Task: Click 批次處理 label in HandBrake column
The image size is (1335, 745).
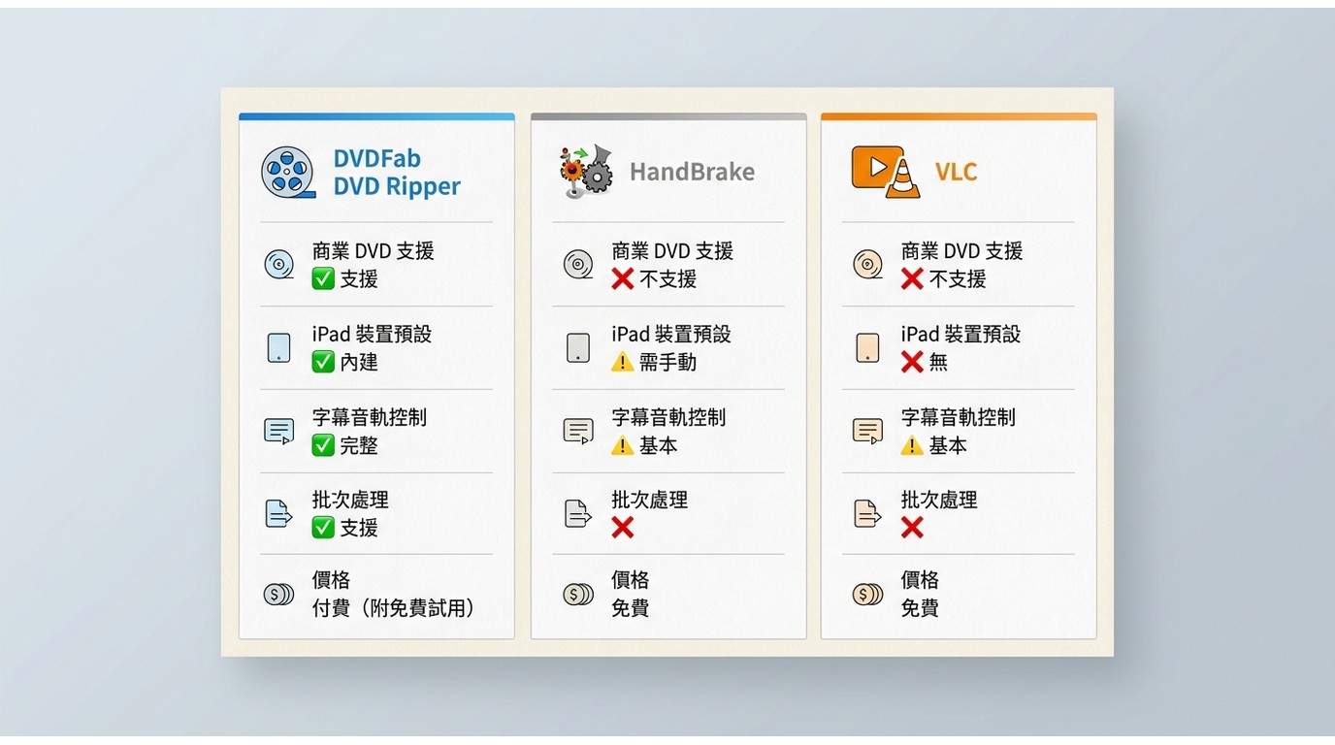Action: coord(650,500)
